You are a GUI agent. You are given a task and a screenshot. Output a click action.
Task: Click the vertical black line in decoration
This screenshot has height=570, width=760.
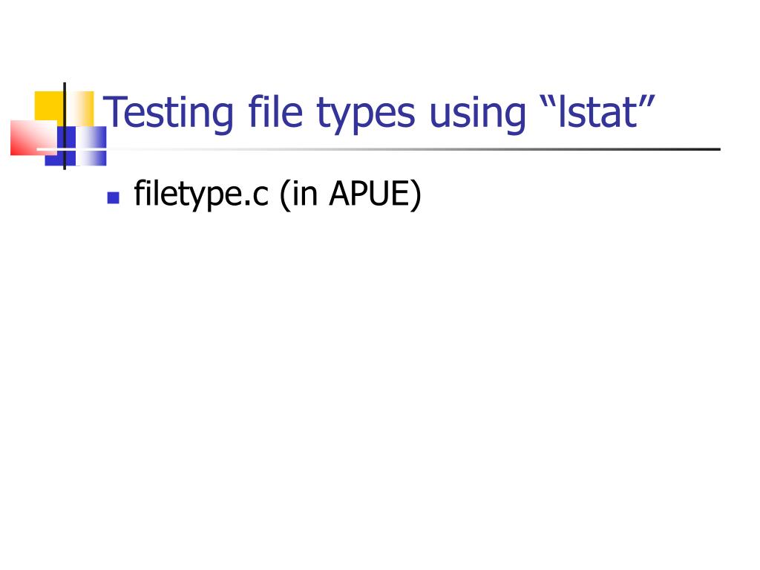(65, 126)
